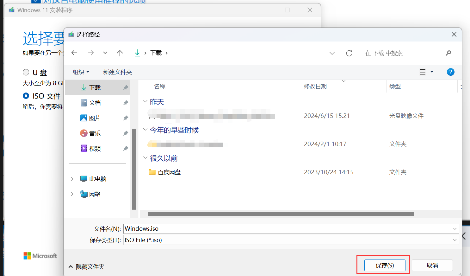Click the pin icon next to 视频

[126, 148]
